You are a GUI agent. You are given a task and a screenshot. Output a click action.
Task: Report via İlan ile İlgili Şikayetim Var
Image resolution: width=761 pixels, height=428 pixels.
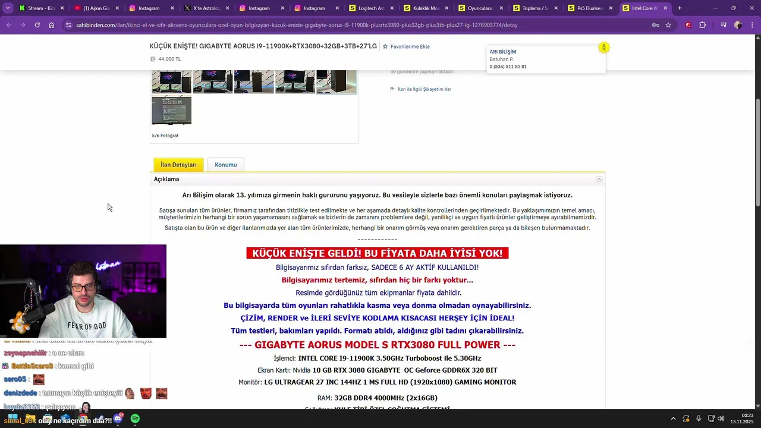424,89
